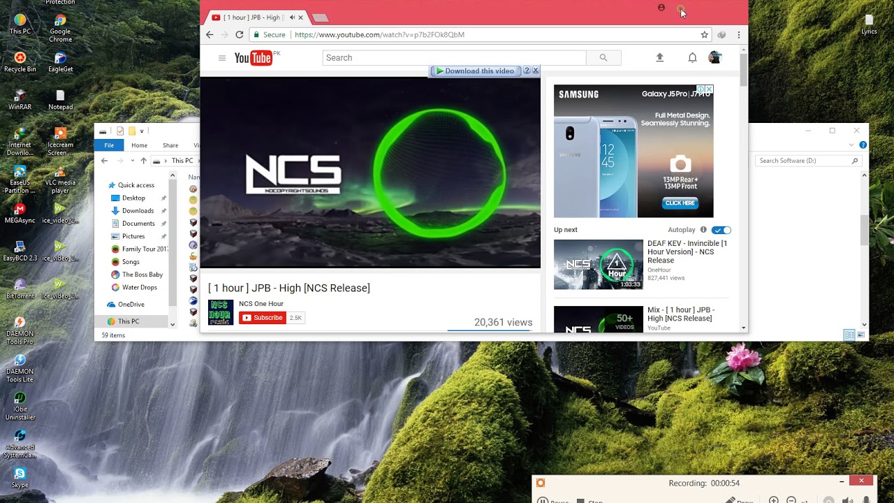
Task: Click the download bar help icon
Action: 527,71
